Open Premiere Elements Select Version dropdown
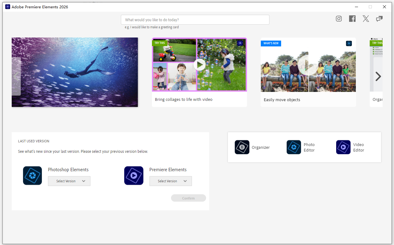This screenshot has height=245, width=394. coord(171,181)
